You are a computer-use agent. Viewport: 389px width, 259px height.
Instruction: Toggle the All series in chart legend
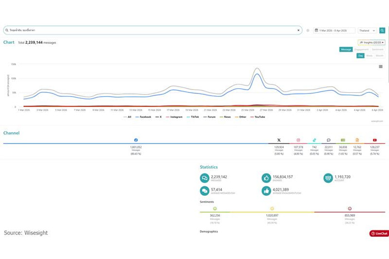[x=128, y=117]
